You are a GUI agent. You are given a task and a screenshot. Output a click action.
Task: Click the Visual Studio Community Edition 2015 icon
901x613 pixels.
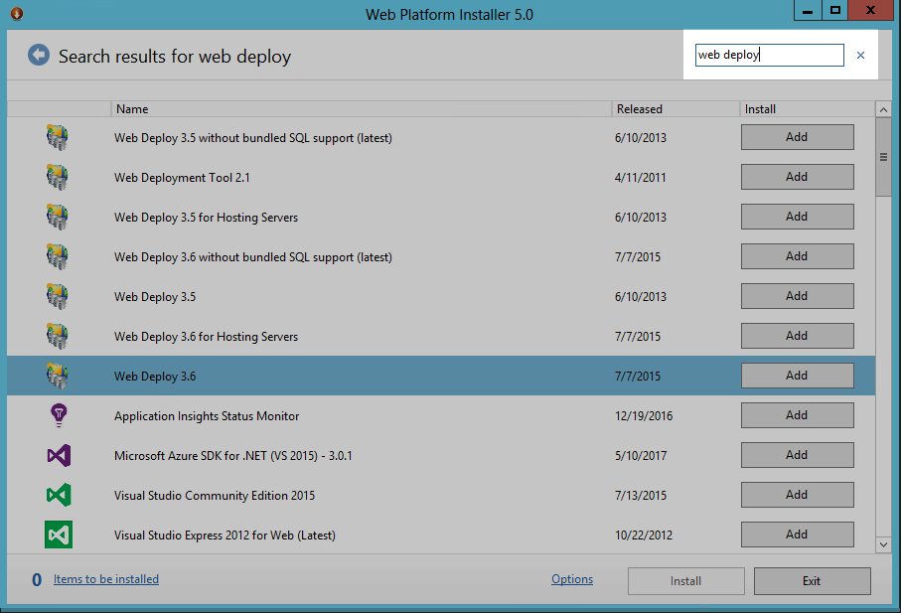pyautogui.click(x=59, y=495)
